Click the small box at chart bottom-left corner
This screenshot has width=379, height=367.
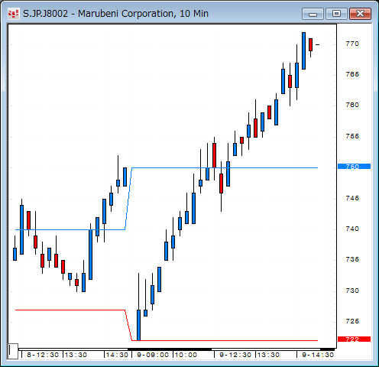pos(13,351)
